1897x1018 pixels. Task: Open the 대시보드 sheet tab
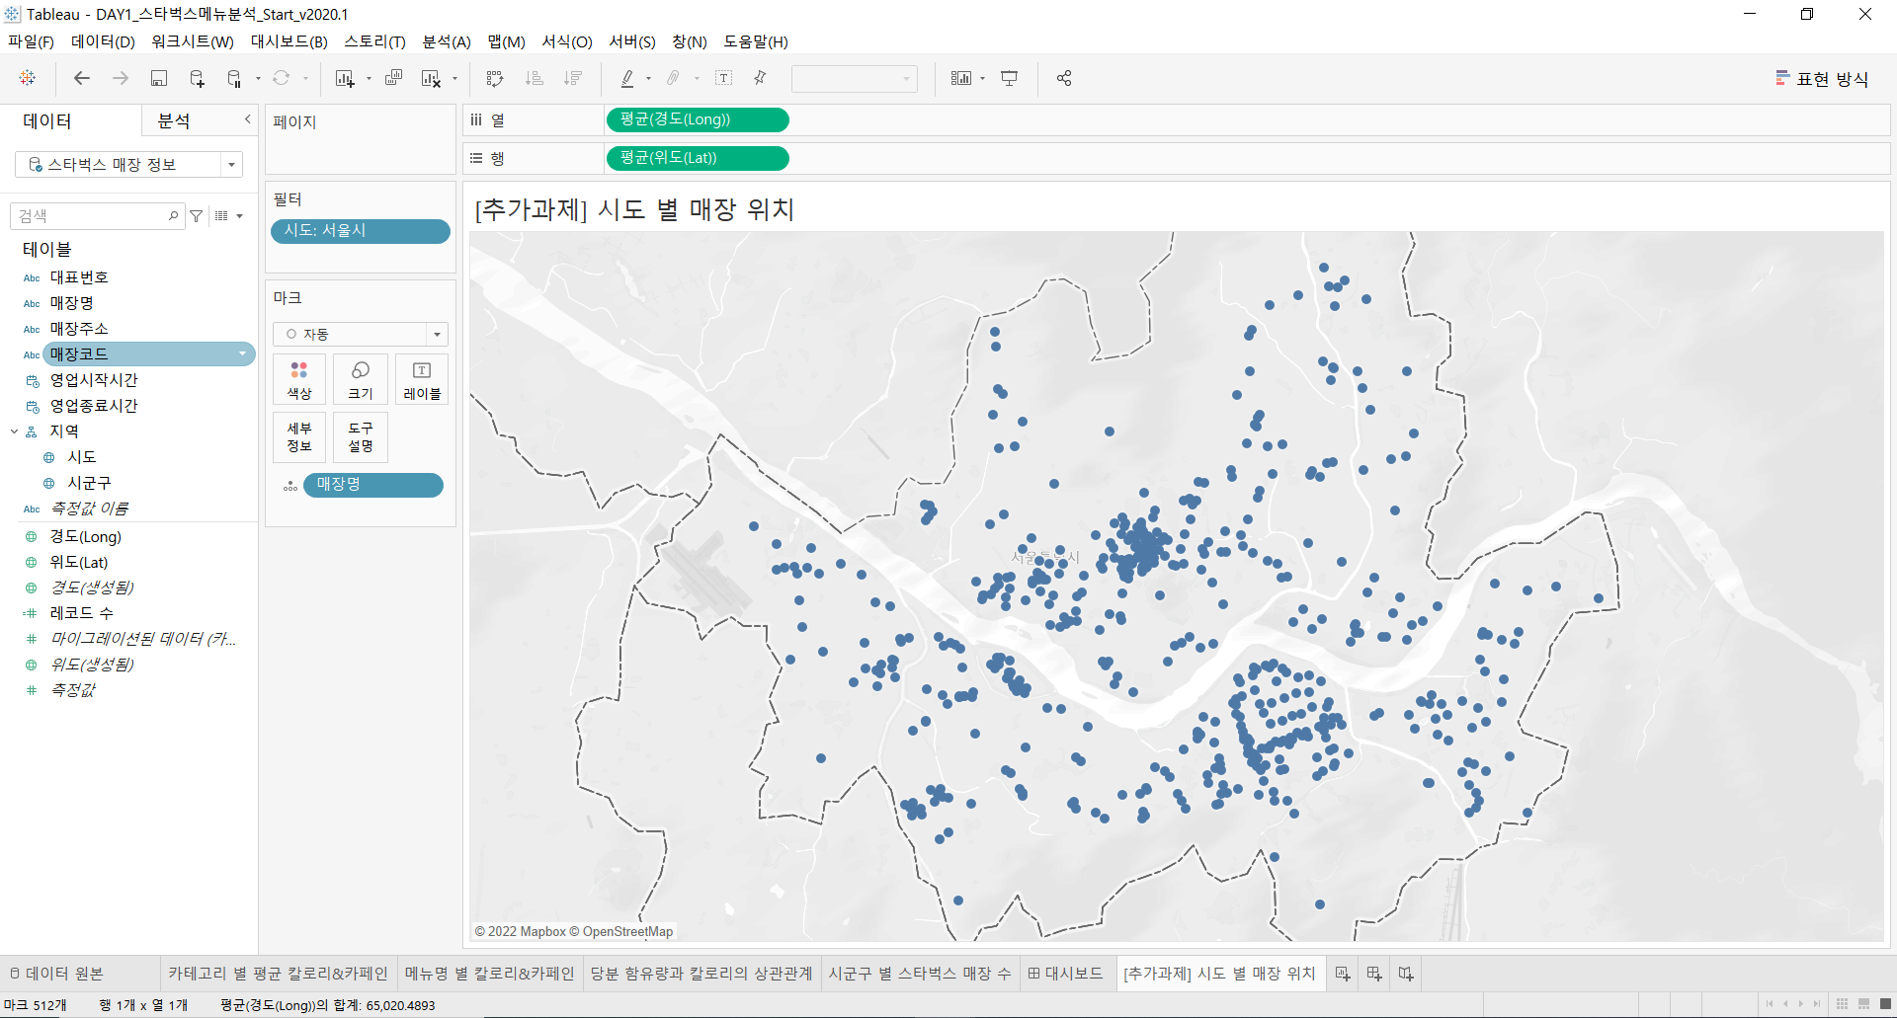[x=1066, y=974]
